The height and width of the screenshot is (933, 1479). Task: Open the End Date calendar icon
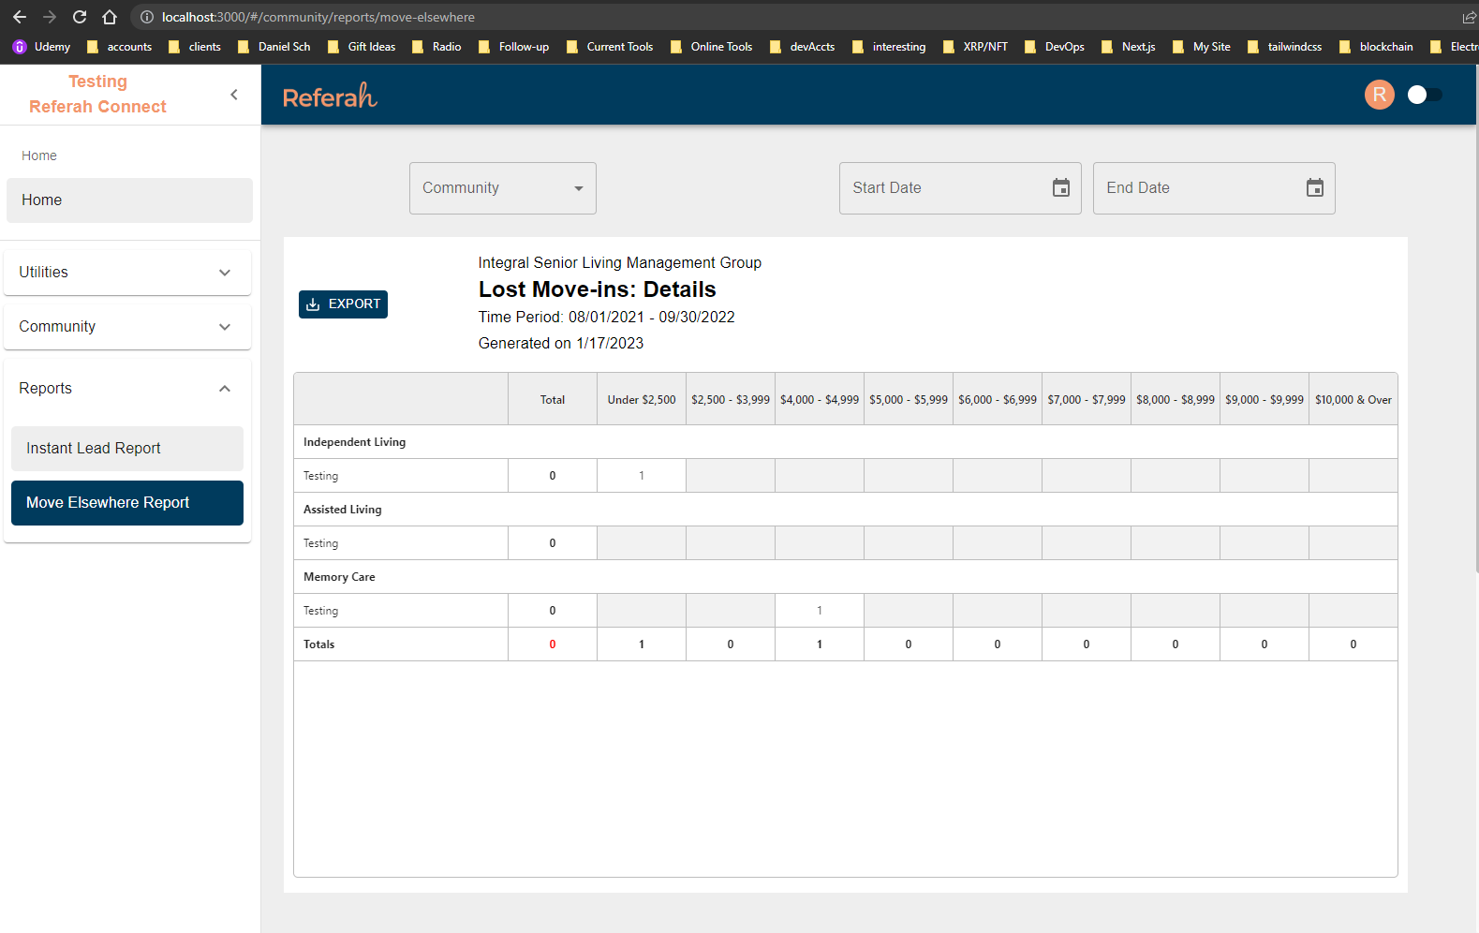coord(1314,188)
